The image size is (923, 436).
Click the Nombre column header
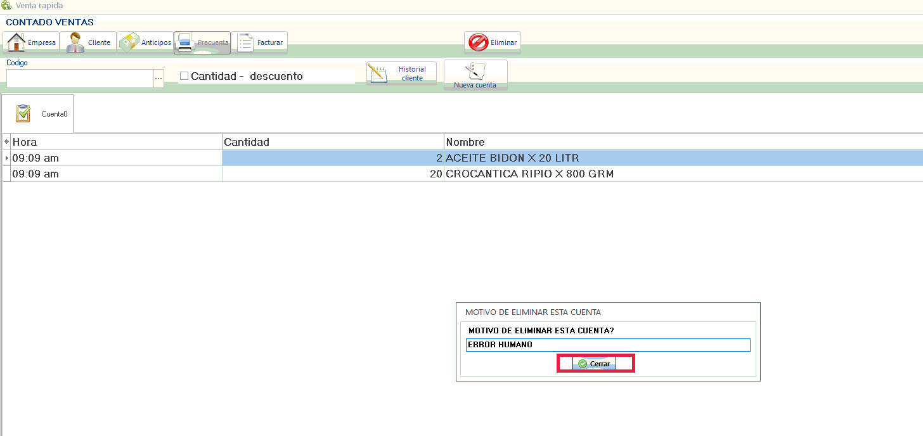click(683, 142)
